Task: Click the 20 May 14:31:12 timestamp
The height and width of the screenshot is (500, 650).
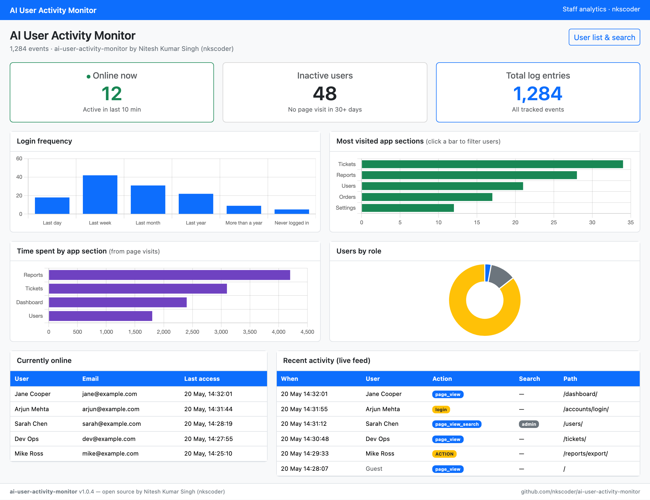Action: [304, 424]
